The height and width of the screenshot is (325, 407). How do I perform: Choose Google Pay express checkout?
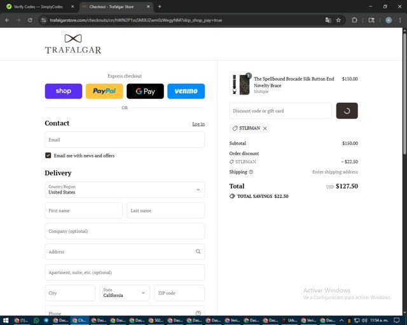click(x=145, y=91)
